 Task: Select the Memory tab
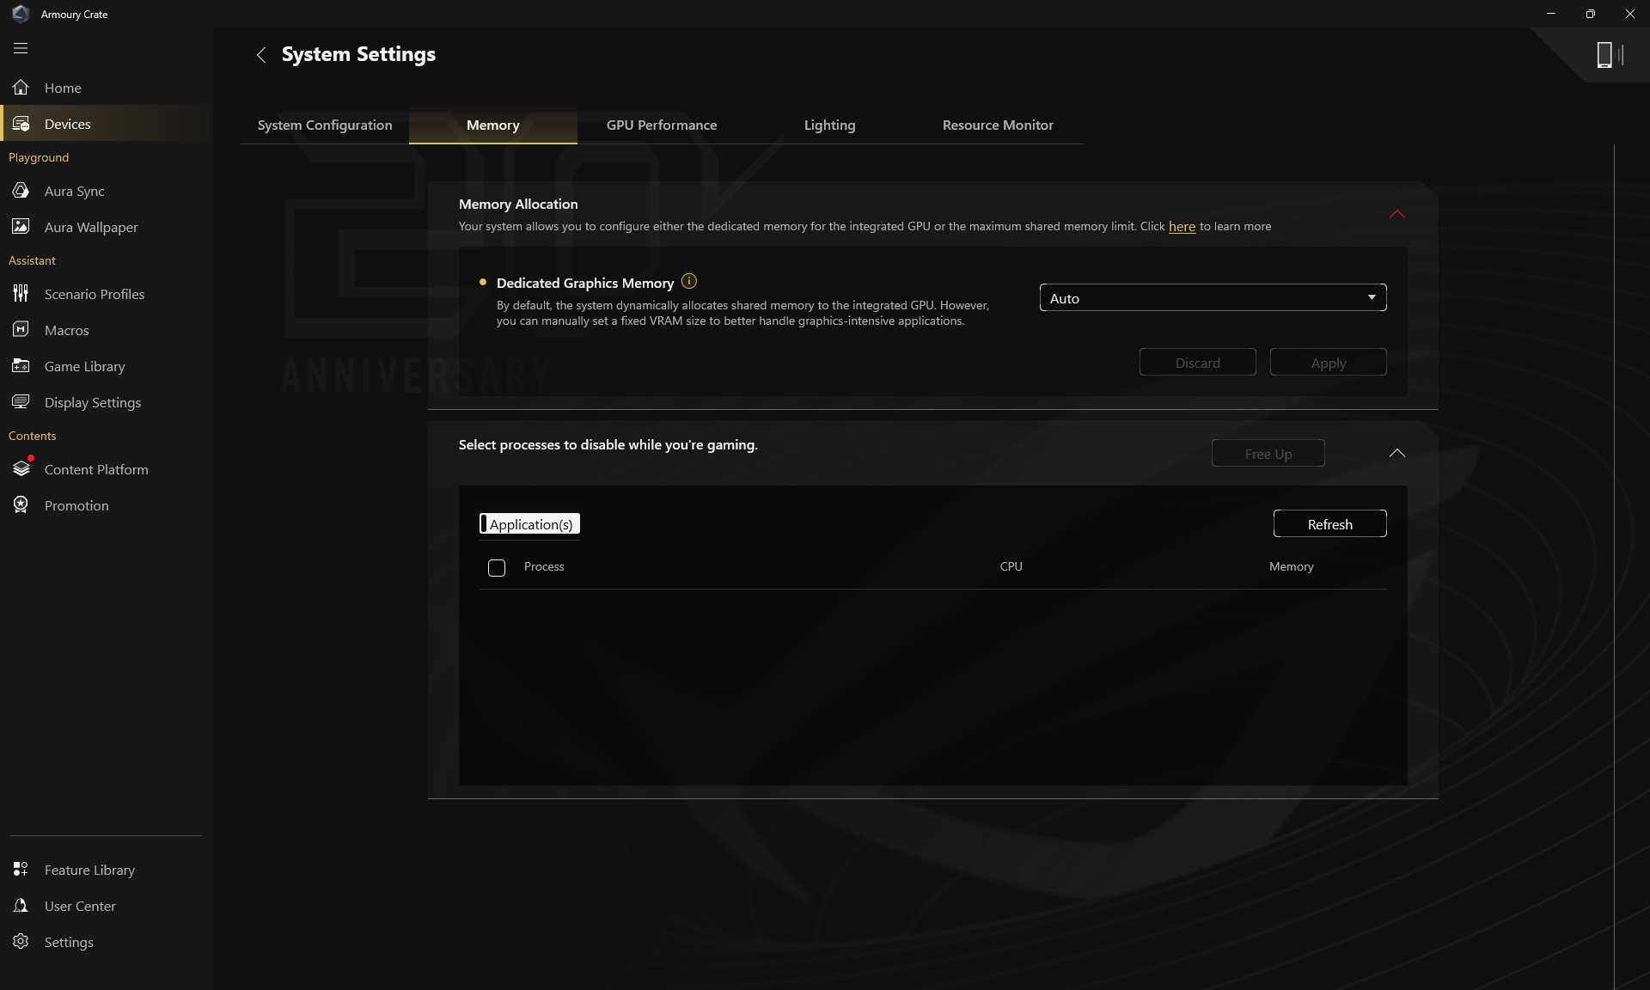point(493,125)
